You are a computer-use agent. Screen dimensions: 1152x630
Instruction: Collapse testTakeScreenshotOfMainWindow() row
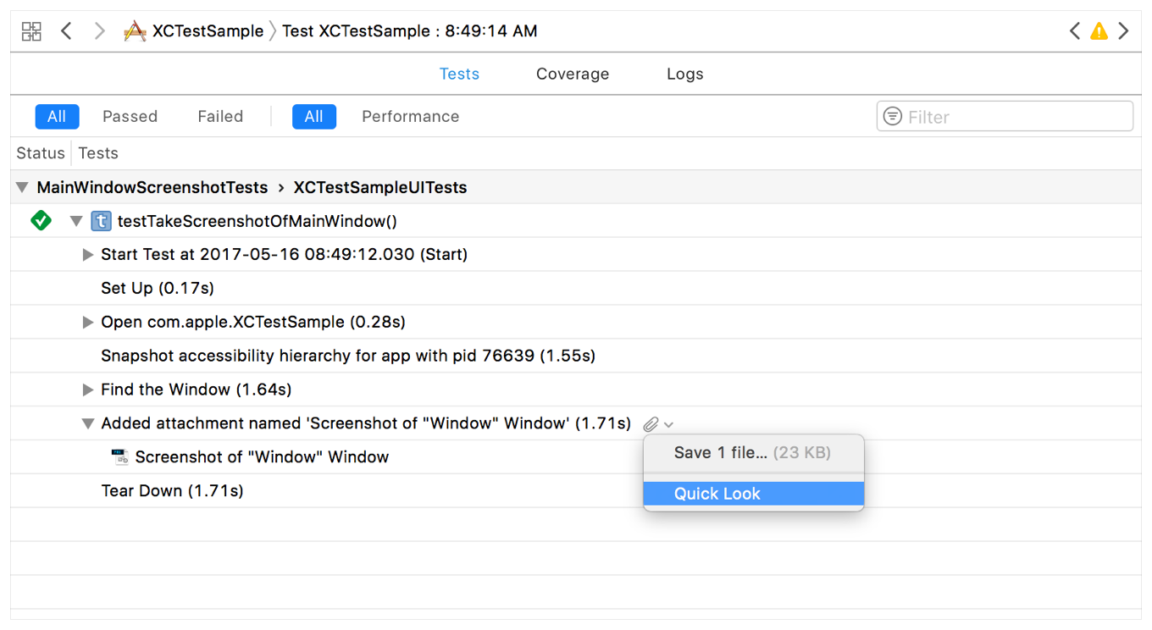(x=76, y=222)
